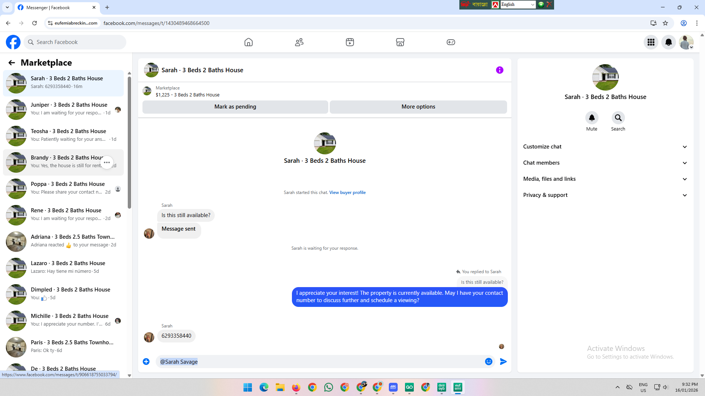Go to the Marketplace storefront icon
705x396 pixels.
click(x=400, y=42)
